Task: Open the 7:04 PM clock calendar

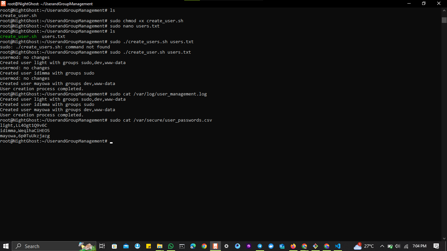Action: 420,246
